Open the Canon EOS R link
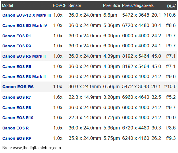Image resolution: width=178 pixels, height=153 pixels. [16, 128]
